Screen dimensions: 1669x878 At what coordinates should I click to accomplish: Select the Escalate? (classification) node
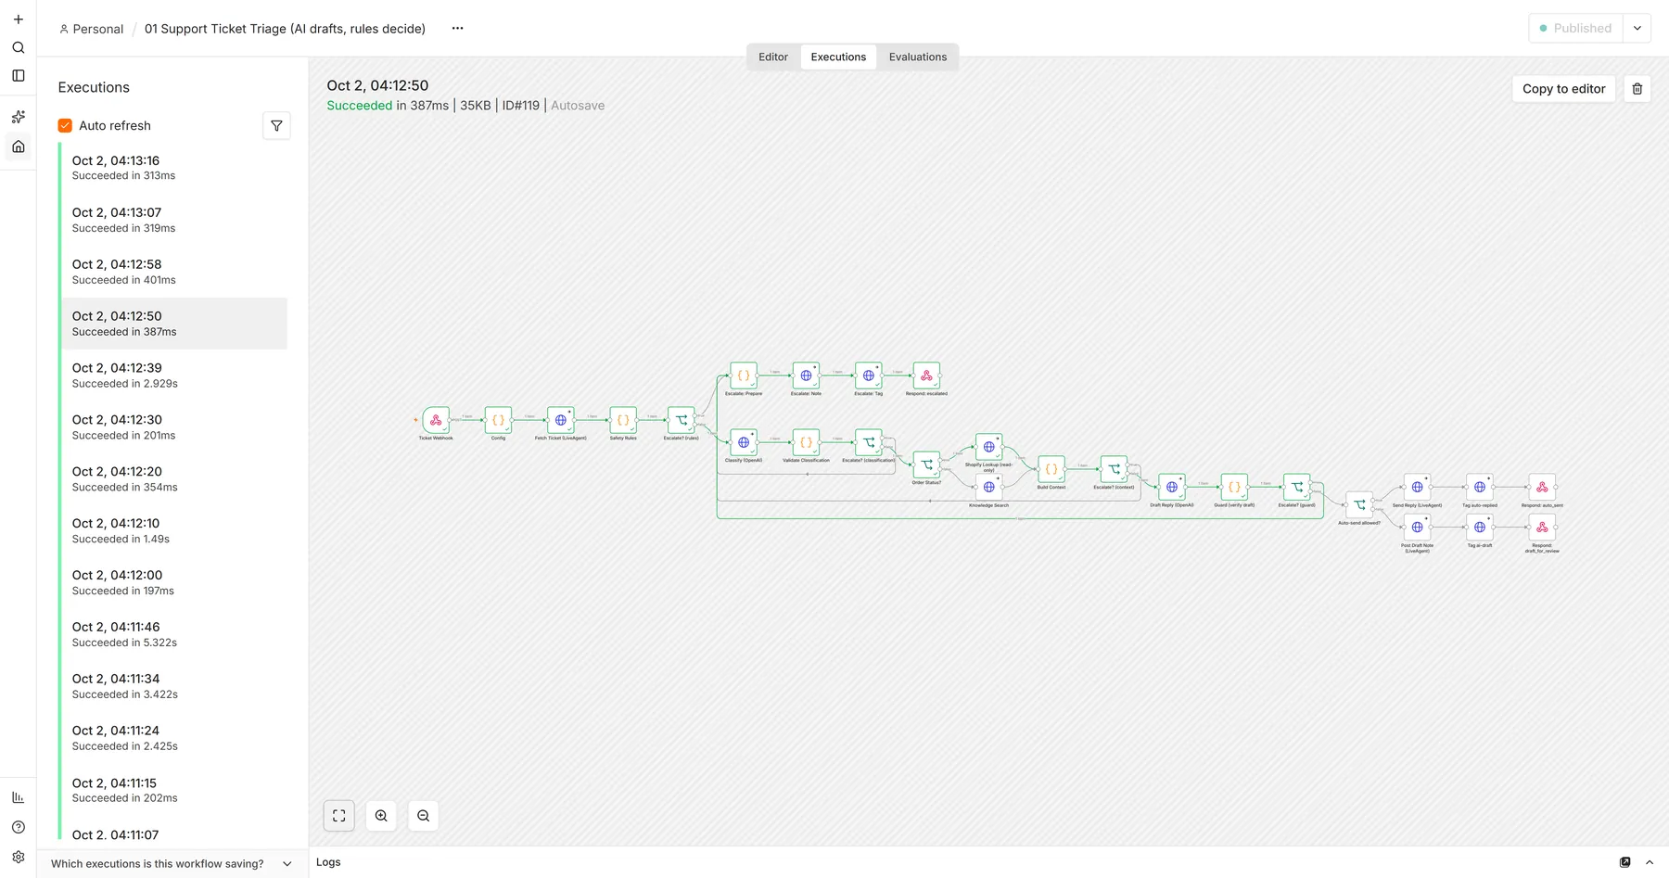click(x=869, y=442)
